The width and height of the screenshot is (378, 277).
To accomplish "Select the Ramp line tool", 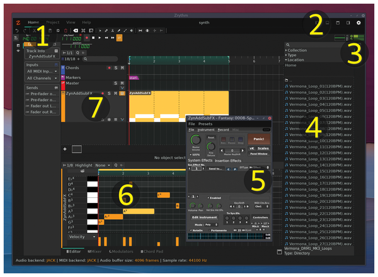I will [x=125, y=31].
